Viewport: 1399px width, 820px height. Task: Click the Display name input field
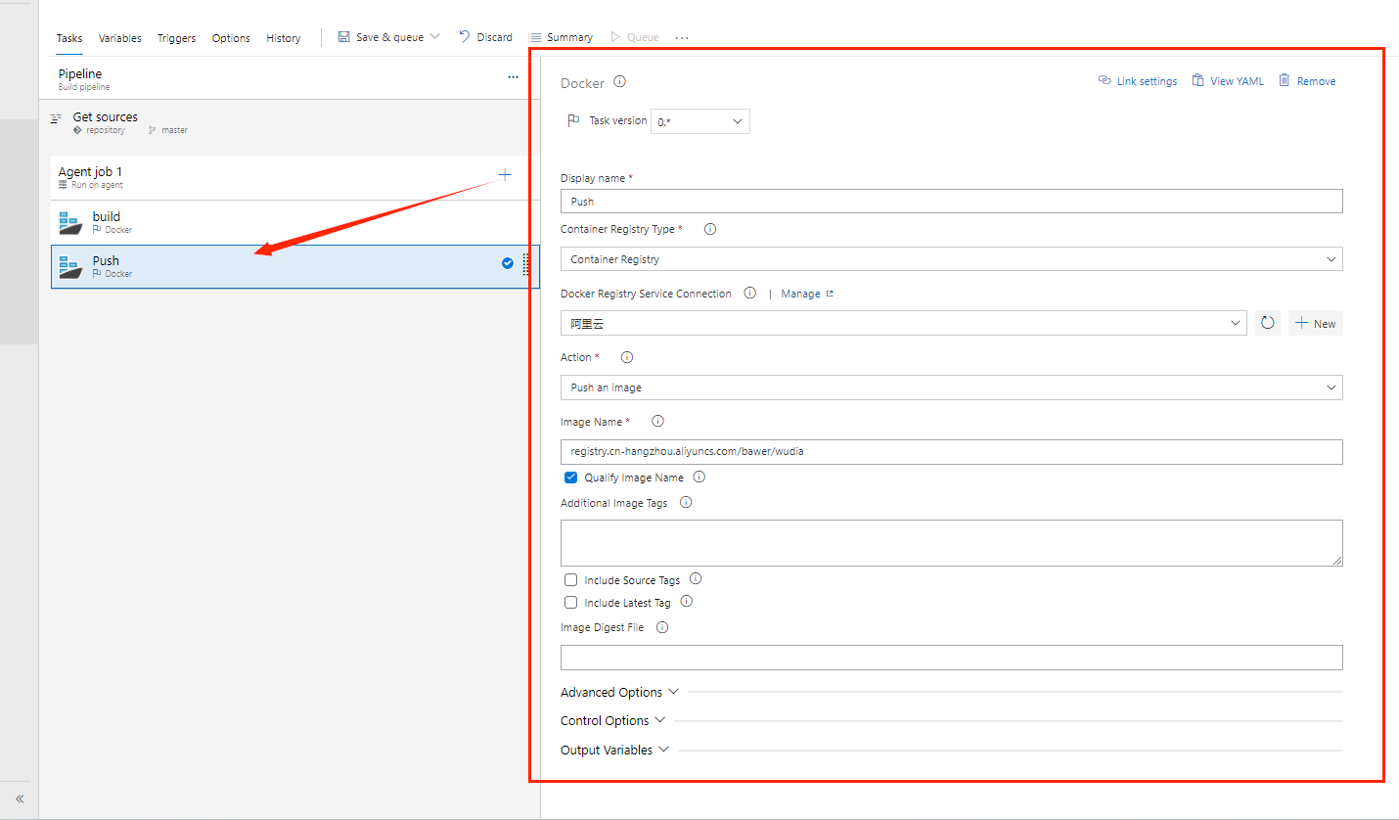[x=951, y=201]
